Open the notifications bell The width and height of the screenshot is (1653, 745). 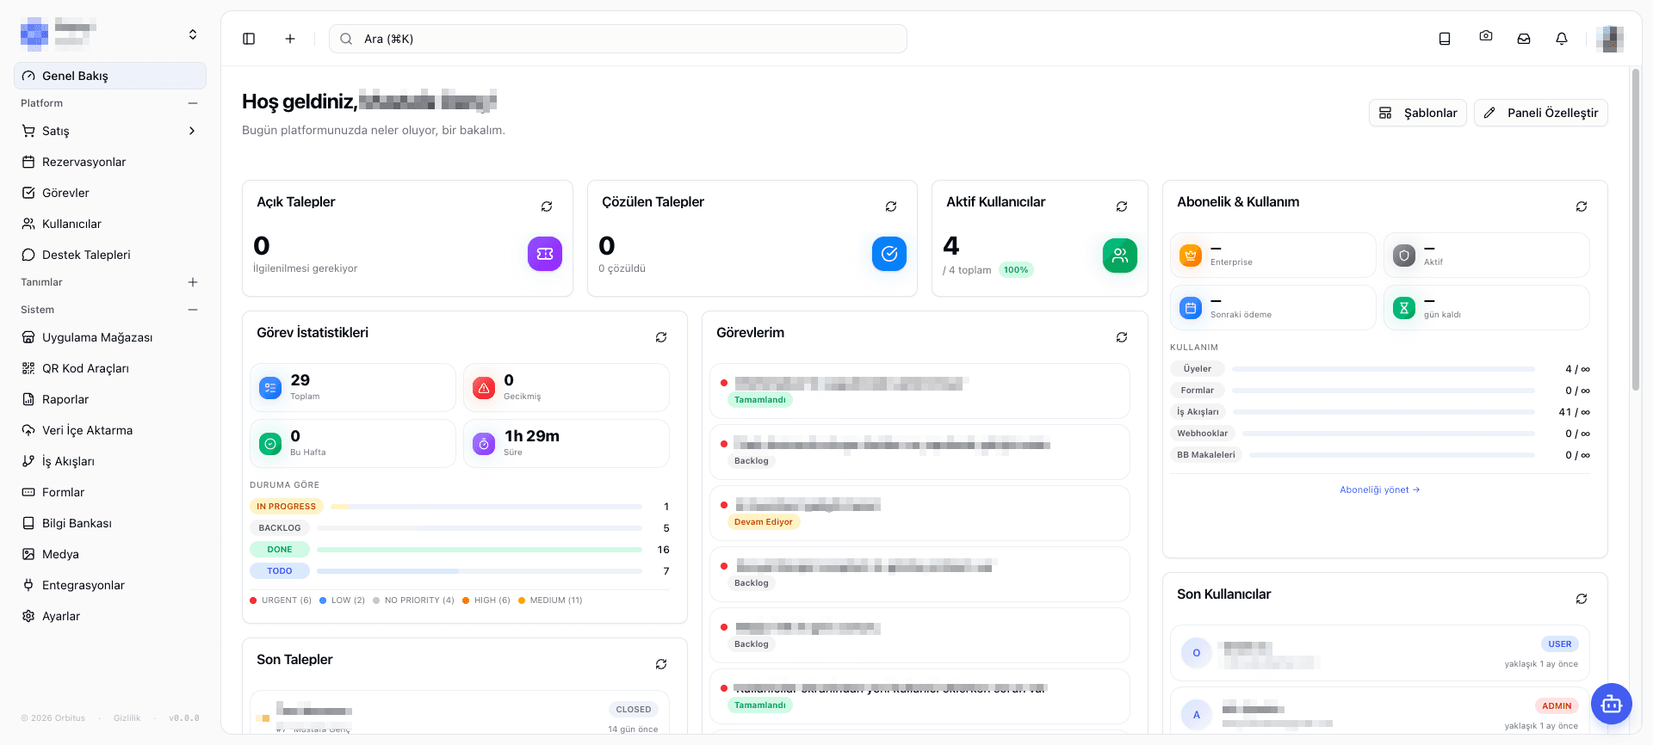[x=1562, y=39]
